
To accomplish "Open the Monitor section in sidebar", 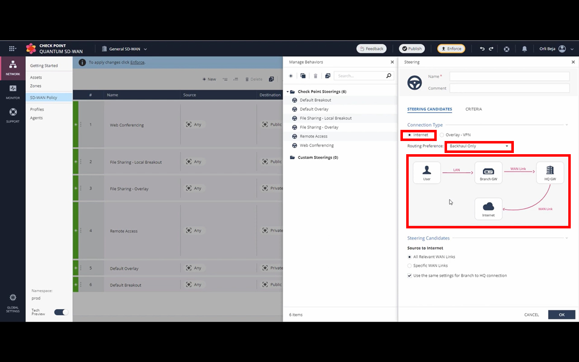I will (x=13, y=92).
